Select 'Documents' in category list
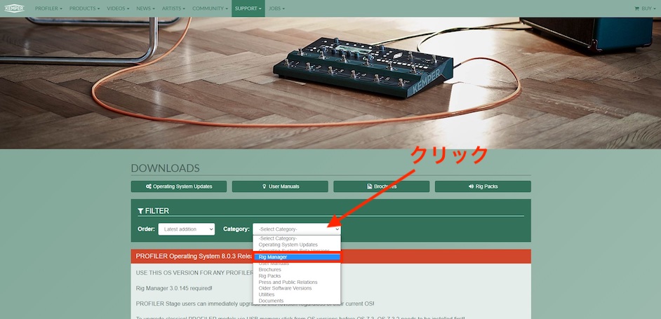This screenshot has width=661, height=319. coord(297,301)
